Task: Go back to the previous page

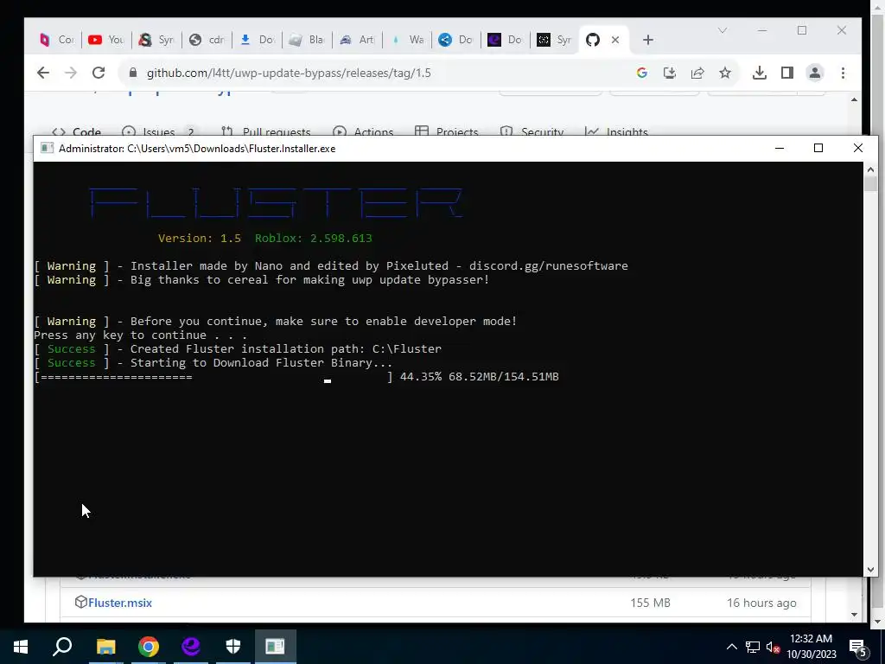Action: coord(43,73)
